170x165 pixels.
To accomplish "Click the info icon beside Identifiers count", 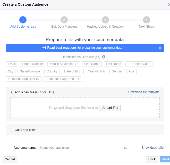I will click(x=104, y=57).
